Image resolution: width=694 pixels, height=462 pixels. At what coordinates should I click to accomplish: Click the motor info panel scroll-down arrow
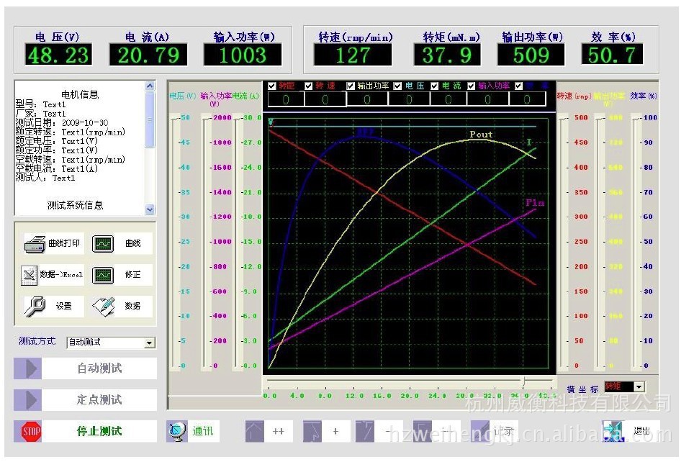point(150,209)
